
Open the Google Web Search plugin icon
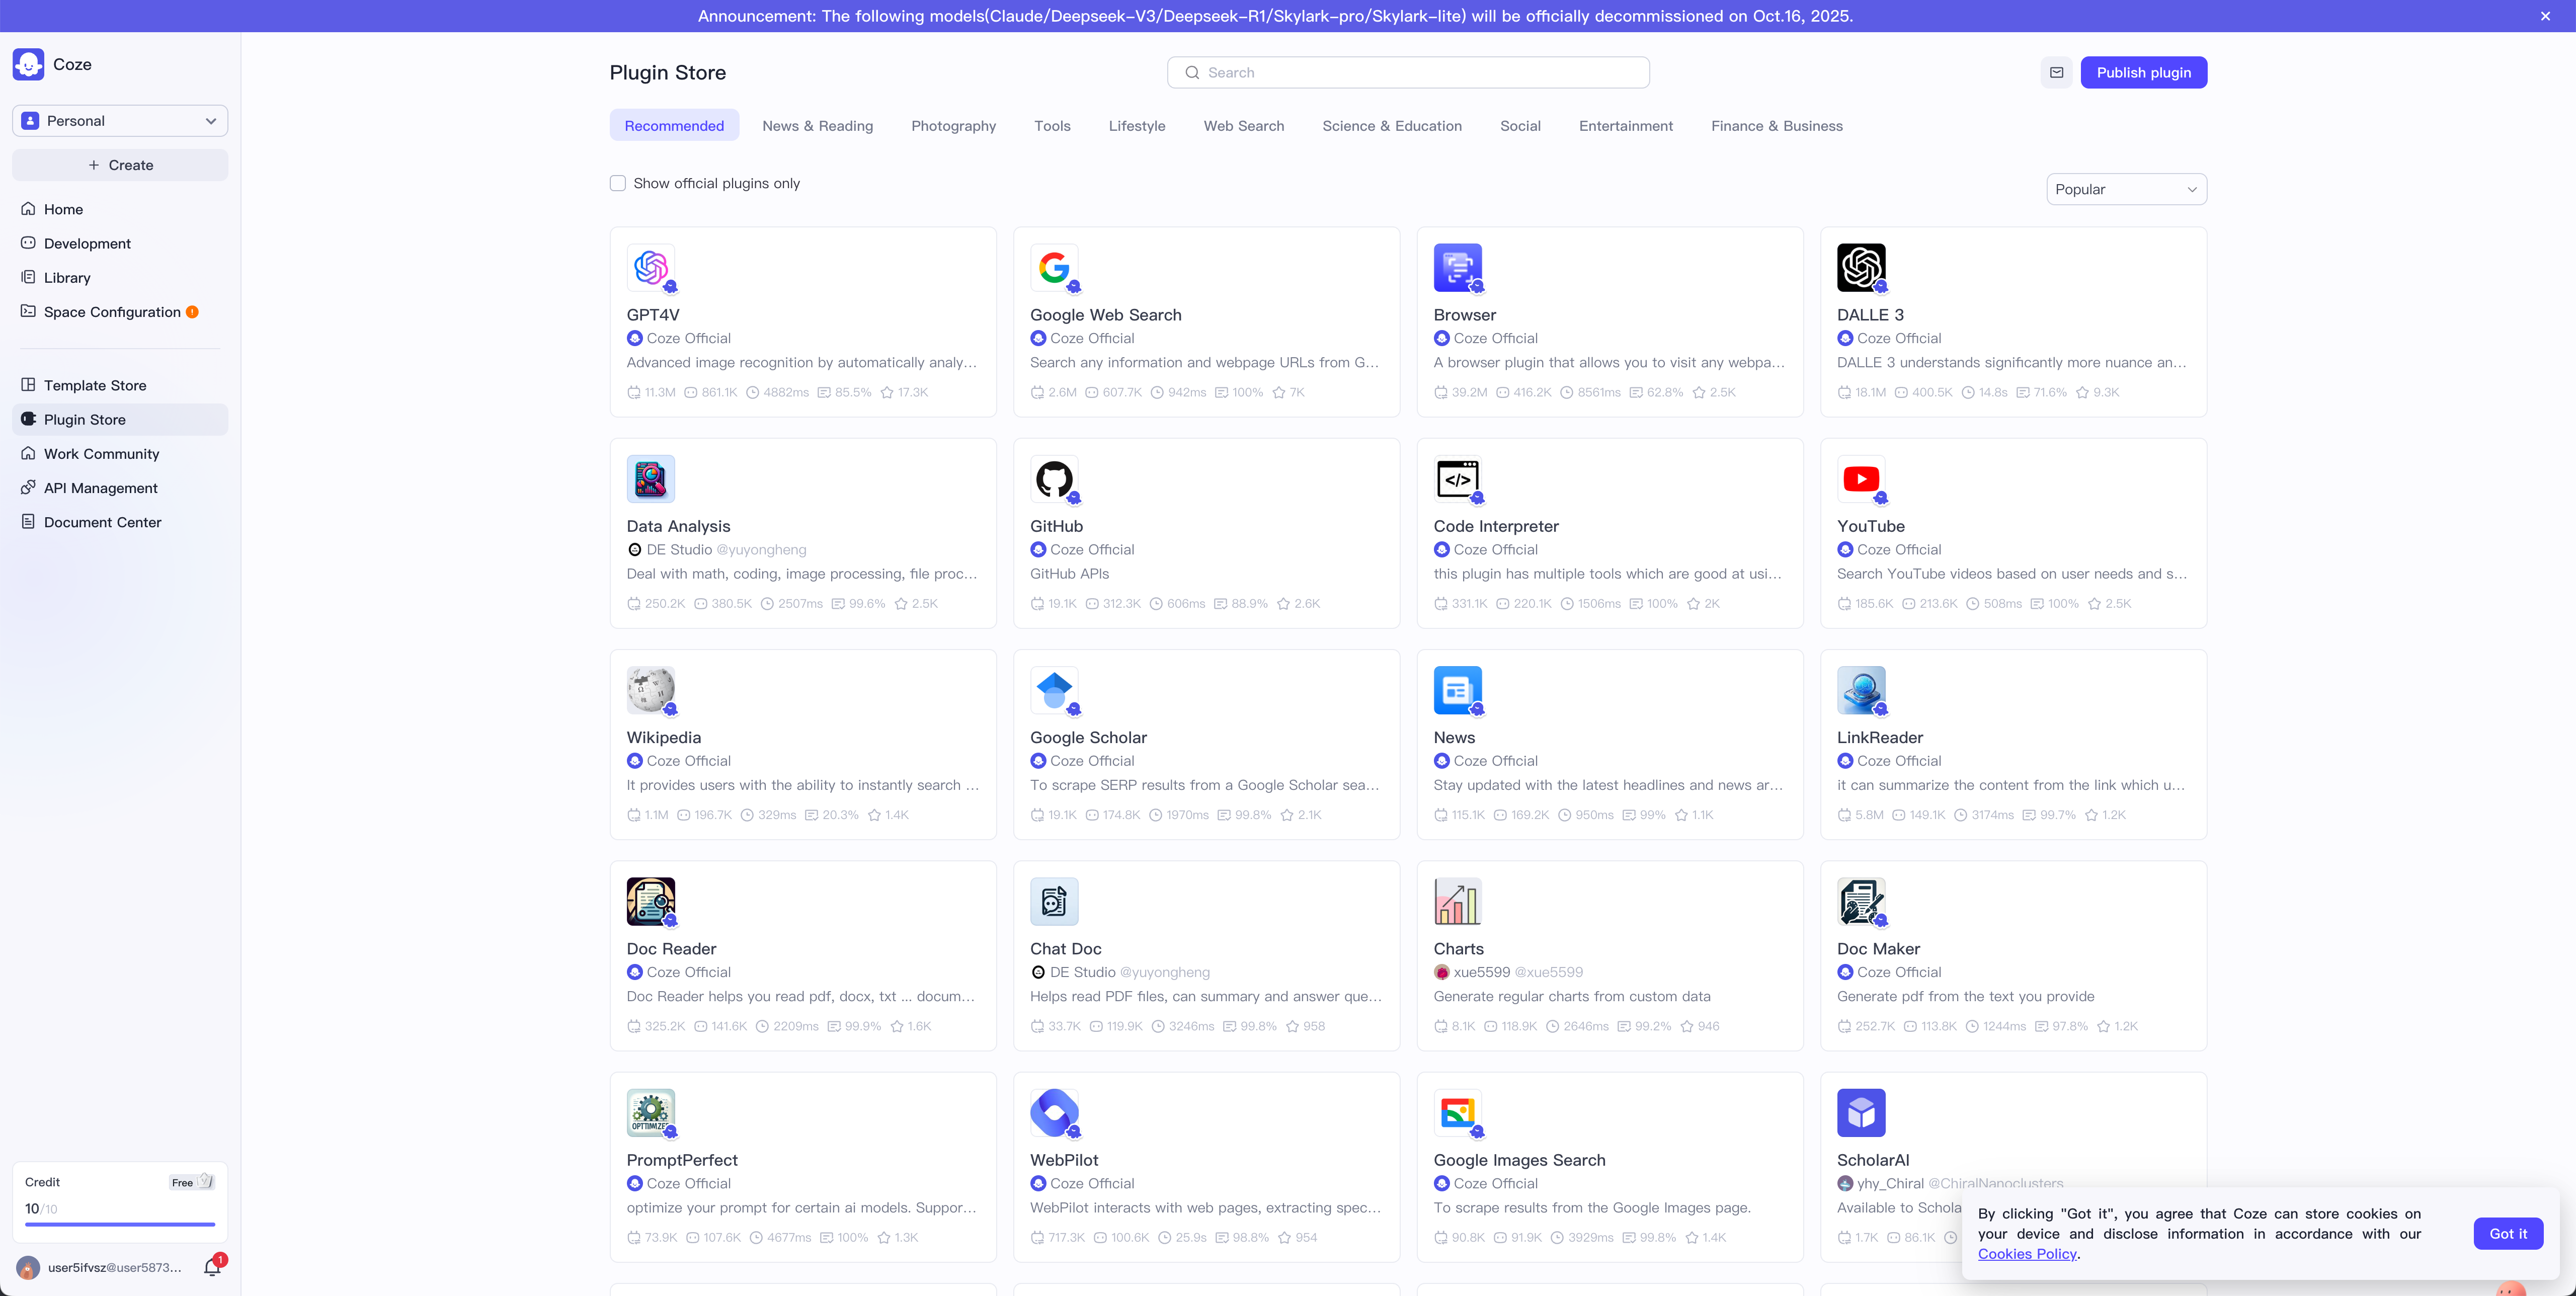1054,268
